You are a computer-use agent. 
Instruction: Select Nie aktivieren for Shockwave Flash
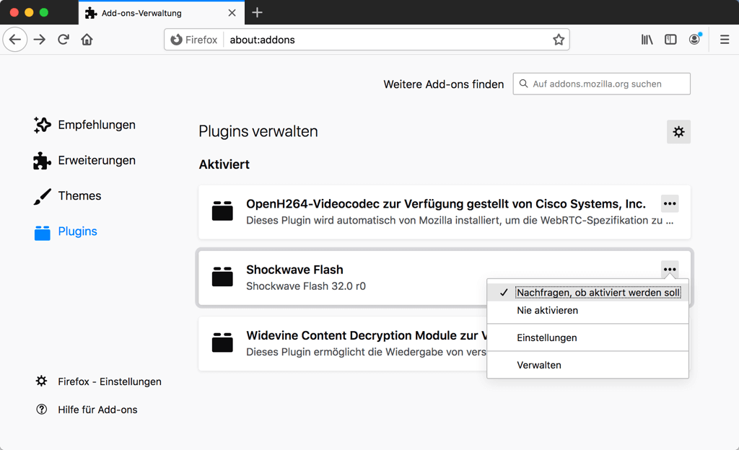[587, 311]
